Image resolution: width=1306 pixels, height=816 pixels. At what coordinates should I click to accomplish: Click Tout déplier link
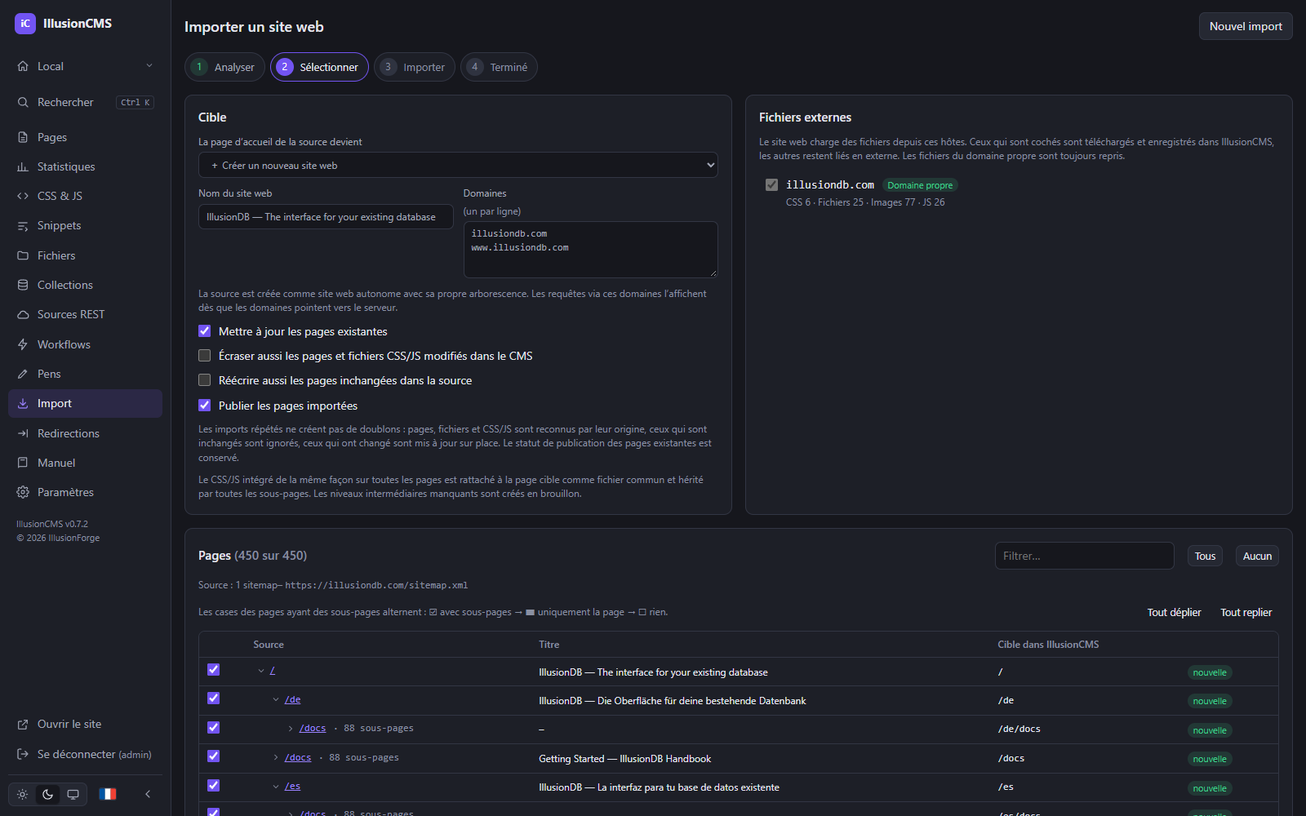(1174, 612)
